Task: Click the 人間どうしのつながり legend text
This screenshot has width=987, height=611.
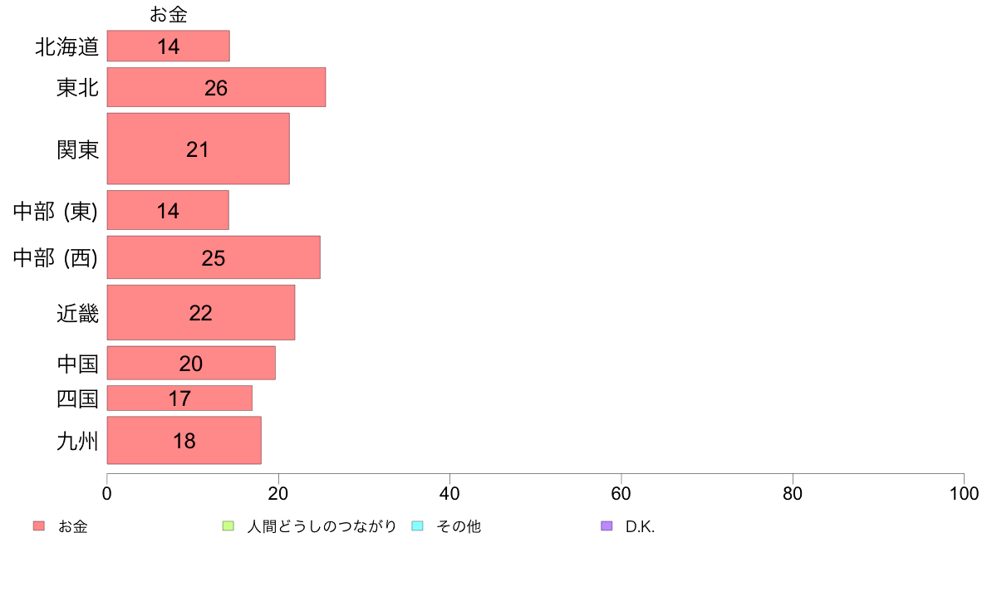Action: [322, 526]
